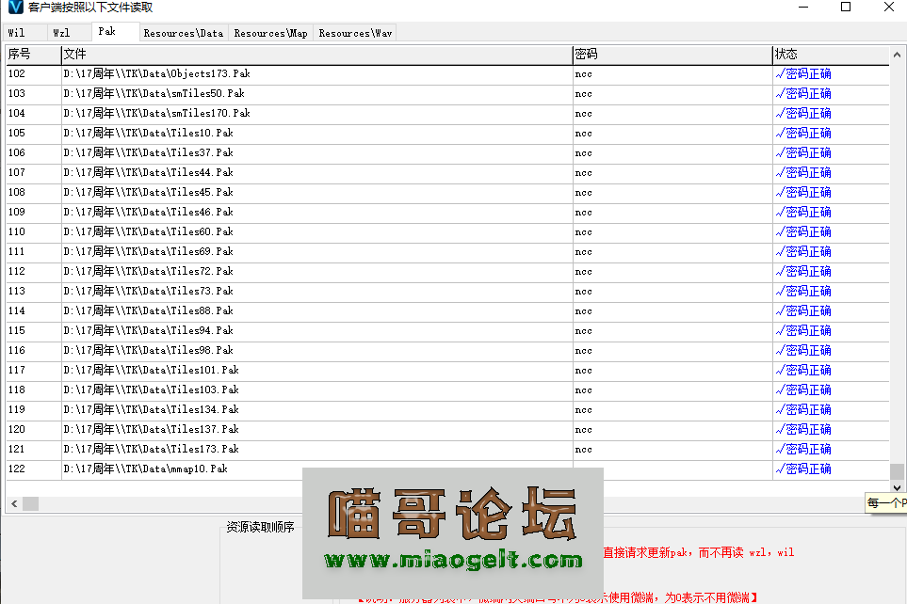
Task: Click the horizontal scrollbar thumb at bottom left
Action: tap(31, 503)
